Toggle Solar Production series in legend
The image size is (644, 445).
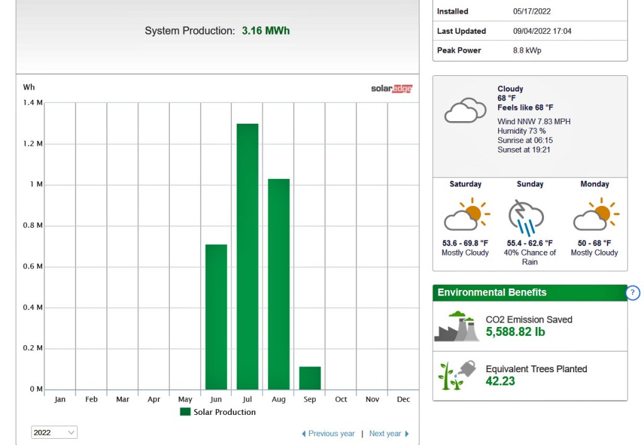pos(218,412)
